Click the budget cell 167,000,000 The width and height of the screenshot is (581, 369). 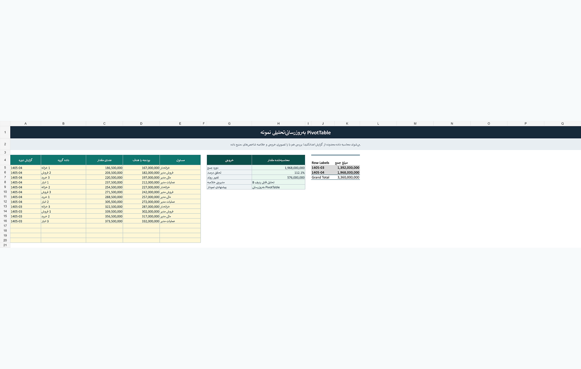[141, 168]
